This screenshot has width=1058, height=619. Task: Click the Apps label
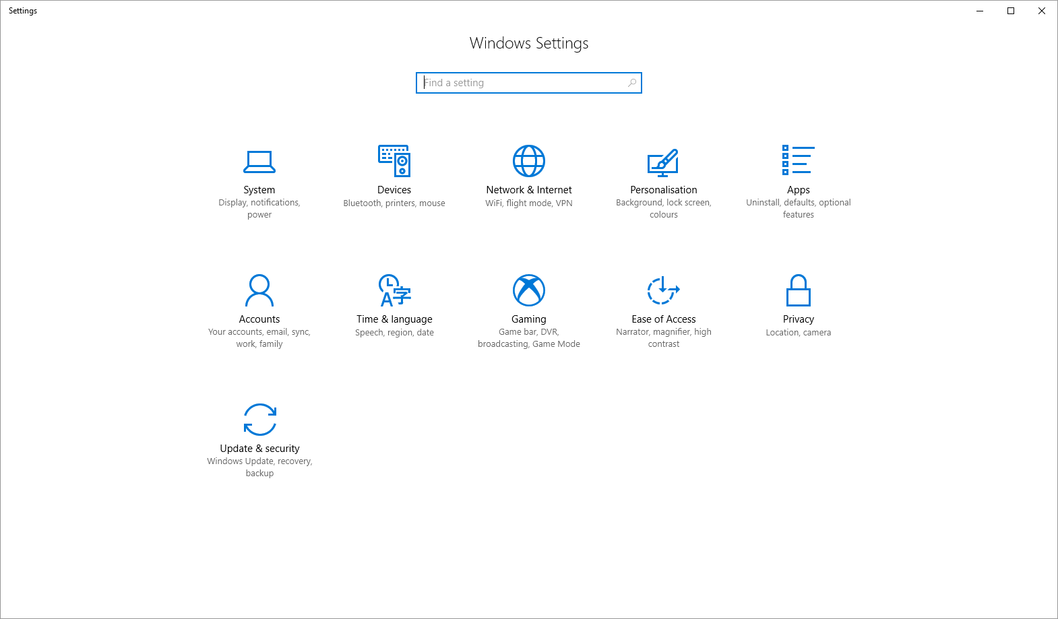[799, 190]
